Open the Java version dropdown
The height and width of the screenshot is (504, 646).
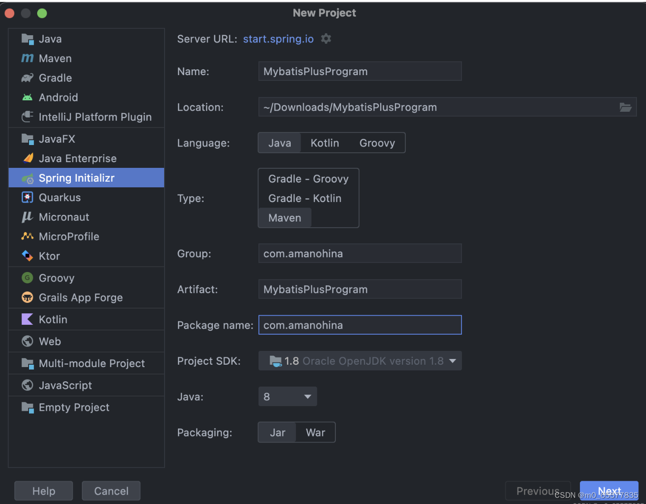(288, 397)
